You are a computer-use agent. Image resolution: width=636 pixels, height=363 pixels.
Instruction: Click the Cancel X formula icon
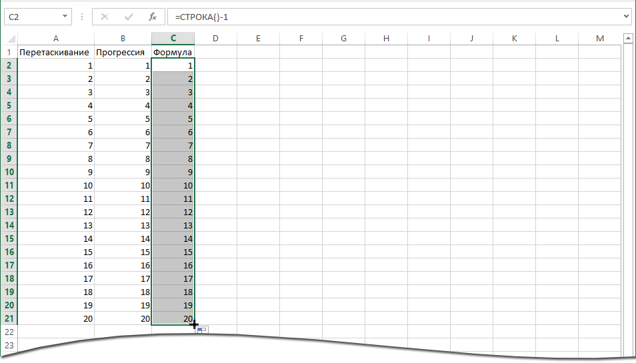(105, 16)
